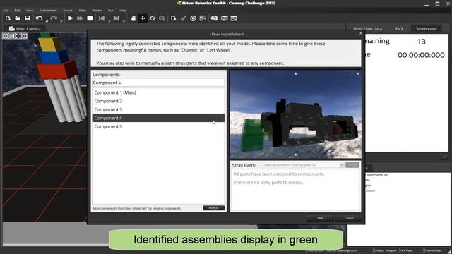This screenshot has height=254, width=452.
Task: Select Component 3 in the list
Action: 158,109
